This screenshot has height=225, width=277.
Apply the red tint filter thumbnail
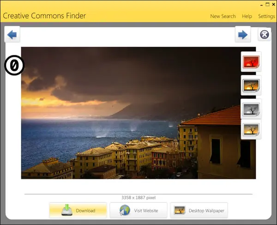tap(251, 62)
